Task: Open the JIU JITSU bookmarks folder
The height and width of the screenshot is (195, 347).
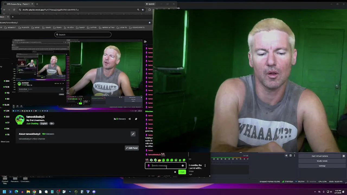Action: pyautogui.click(x=69, y=27)
